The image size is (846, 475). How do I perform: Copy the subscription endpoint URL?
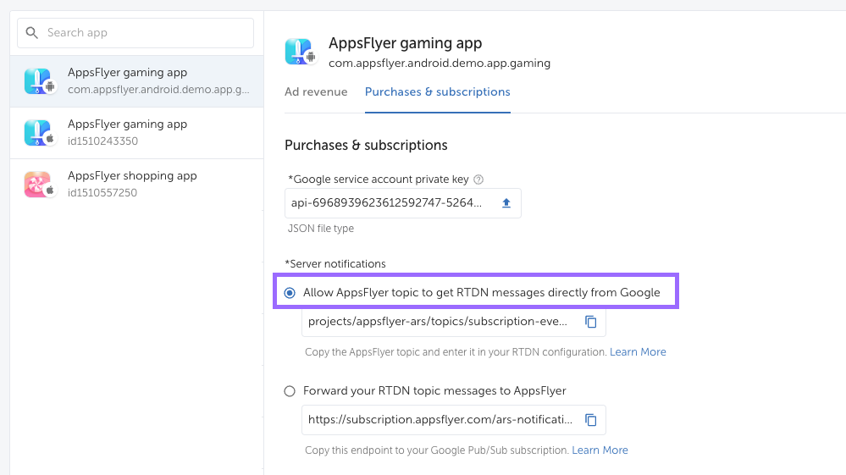click(x=591, y=420)
